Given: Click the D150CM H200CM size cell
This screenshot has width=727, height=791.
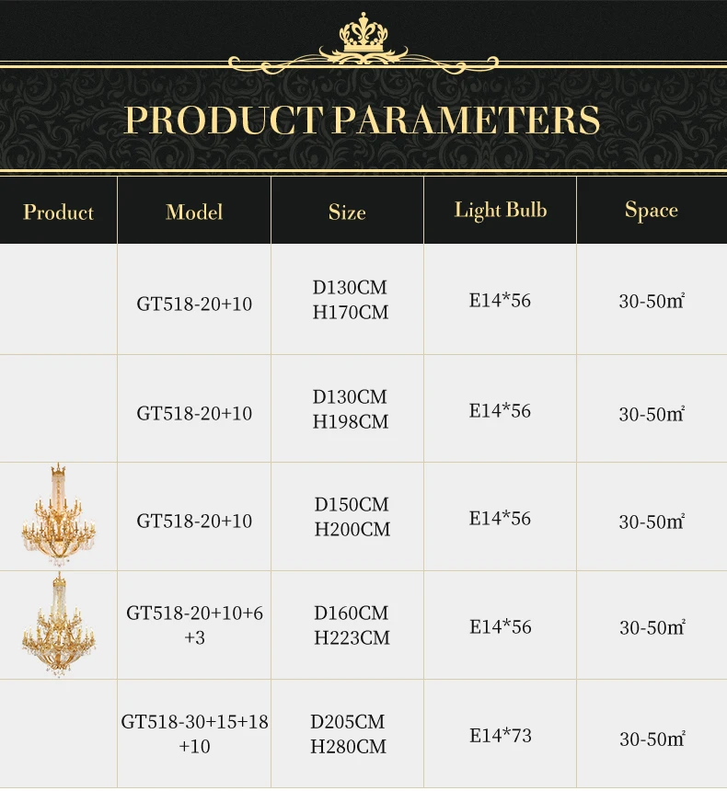Looking at the screenshot, I should tap(352, 517).
